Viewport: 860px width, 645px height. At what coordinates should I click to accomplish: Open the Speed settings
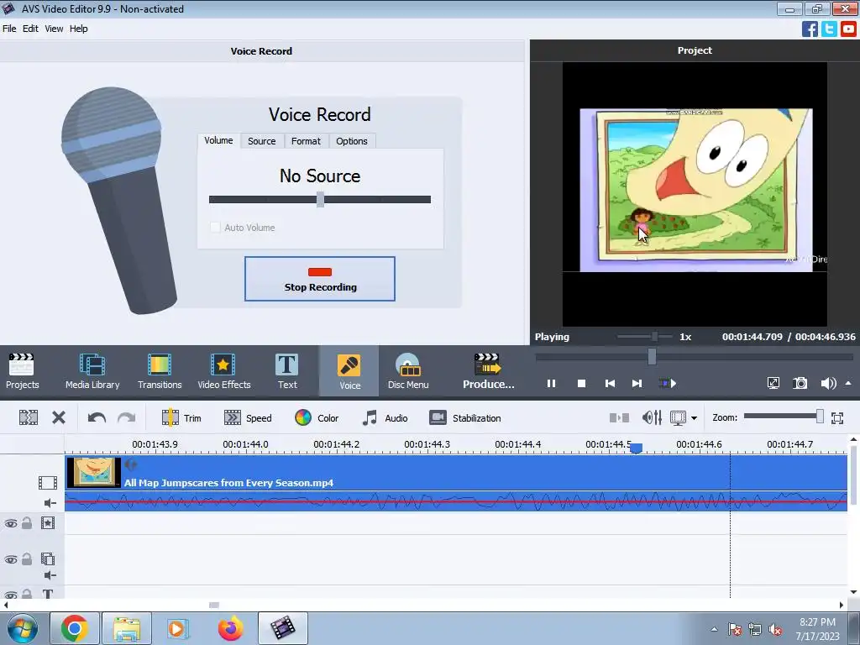248,418
